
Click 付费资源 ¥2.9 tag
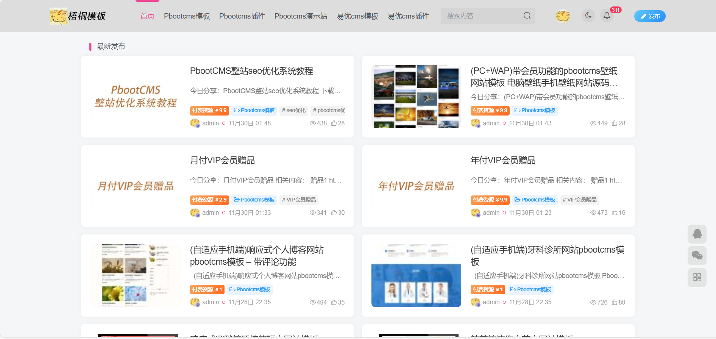[209, 200]
